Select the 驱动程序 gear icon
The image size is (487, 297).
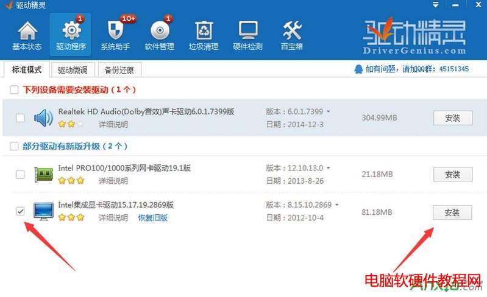(x=71, y=30)
